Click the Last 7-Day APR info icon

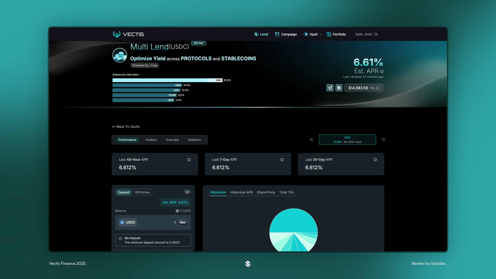282,160
